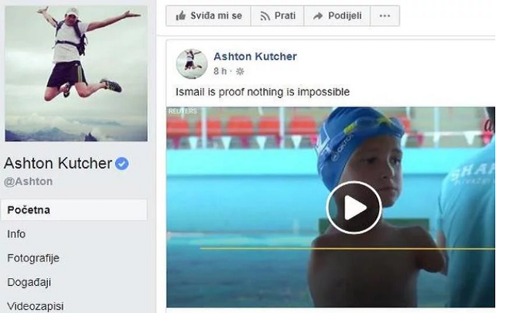This screenshot has width=509, height=313.
Task: Click the thumbs-up icon in Sviđa mi se
Action: 180,15
